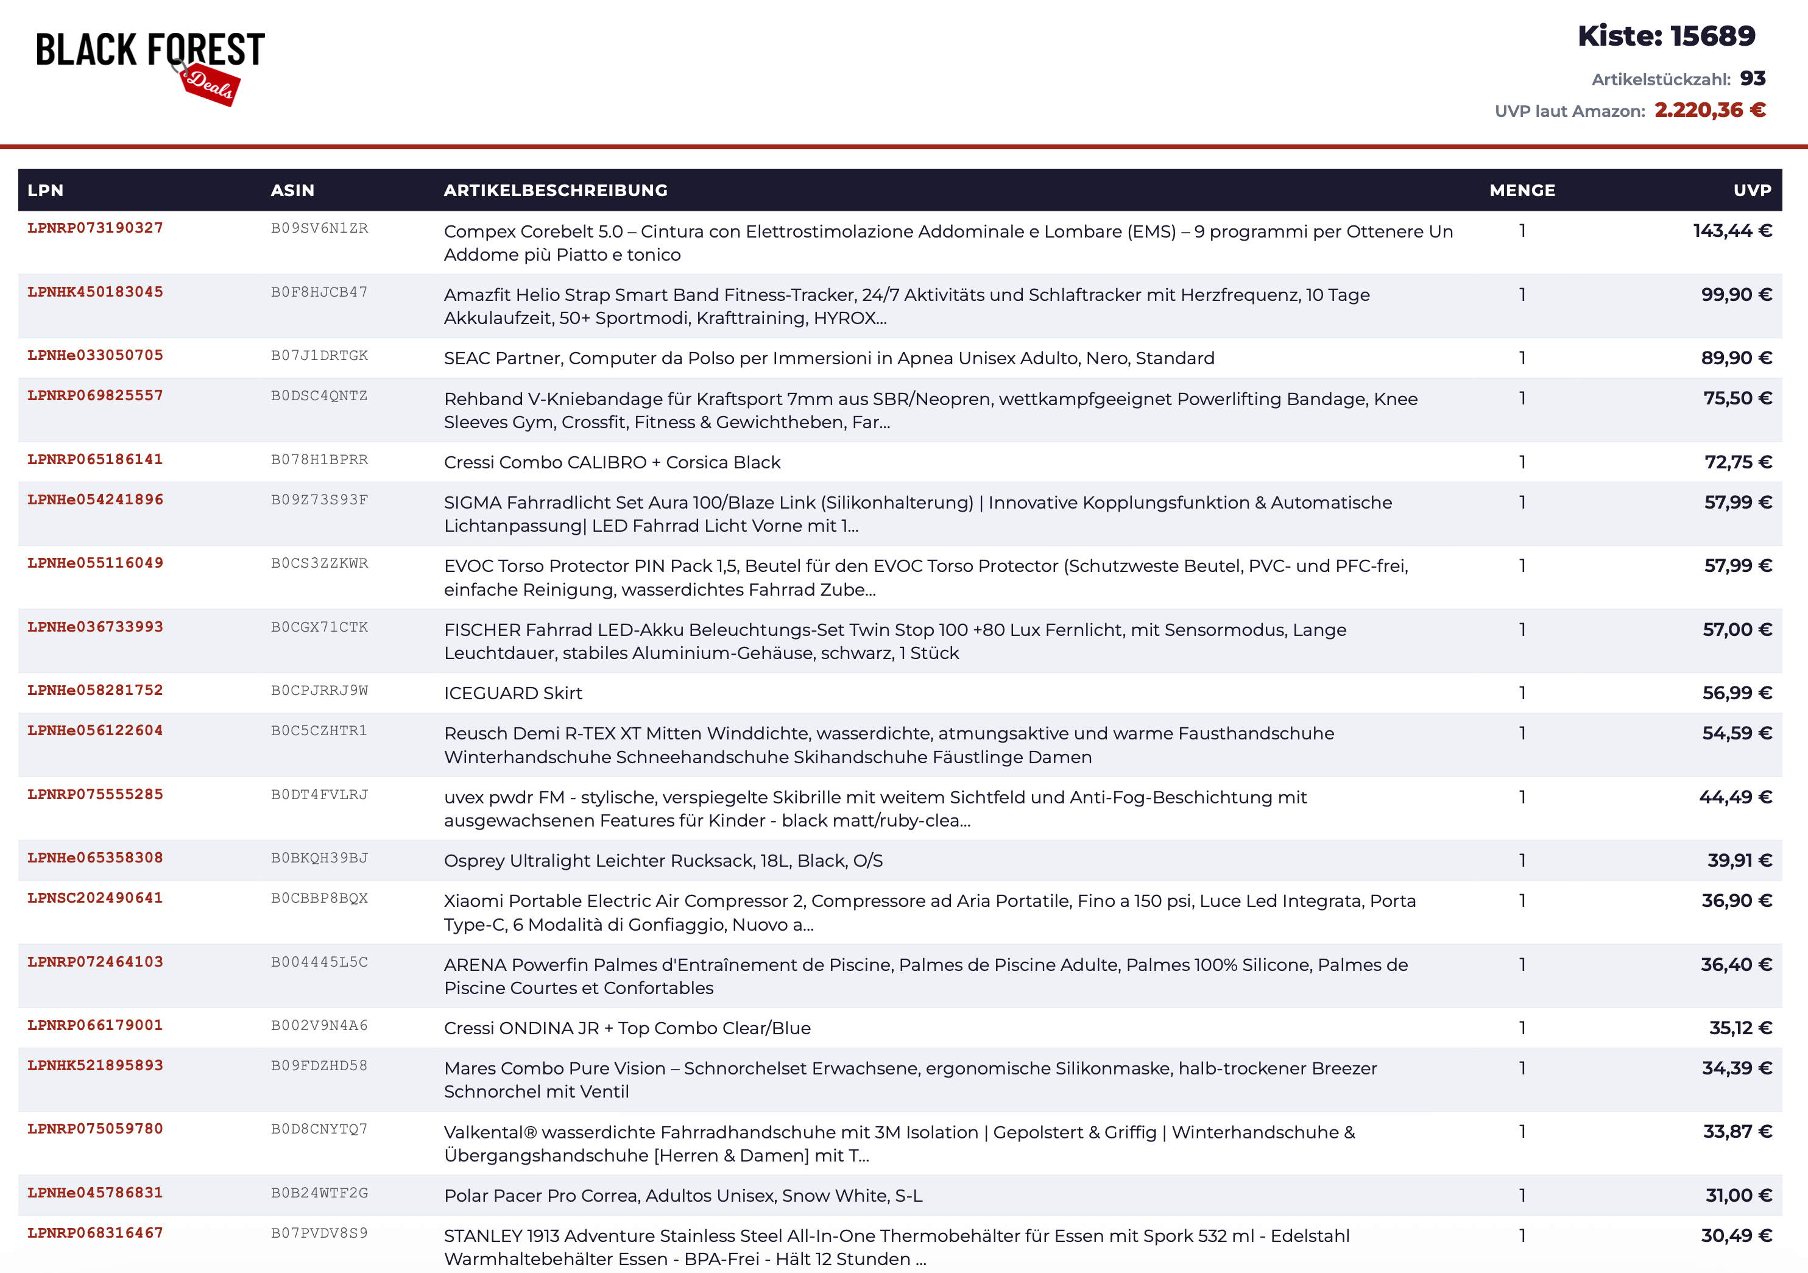Screen dimensions: 1808x1273
Task: Select the Kiste: 15689 heading
Action: [1666, 36]
